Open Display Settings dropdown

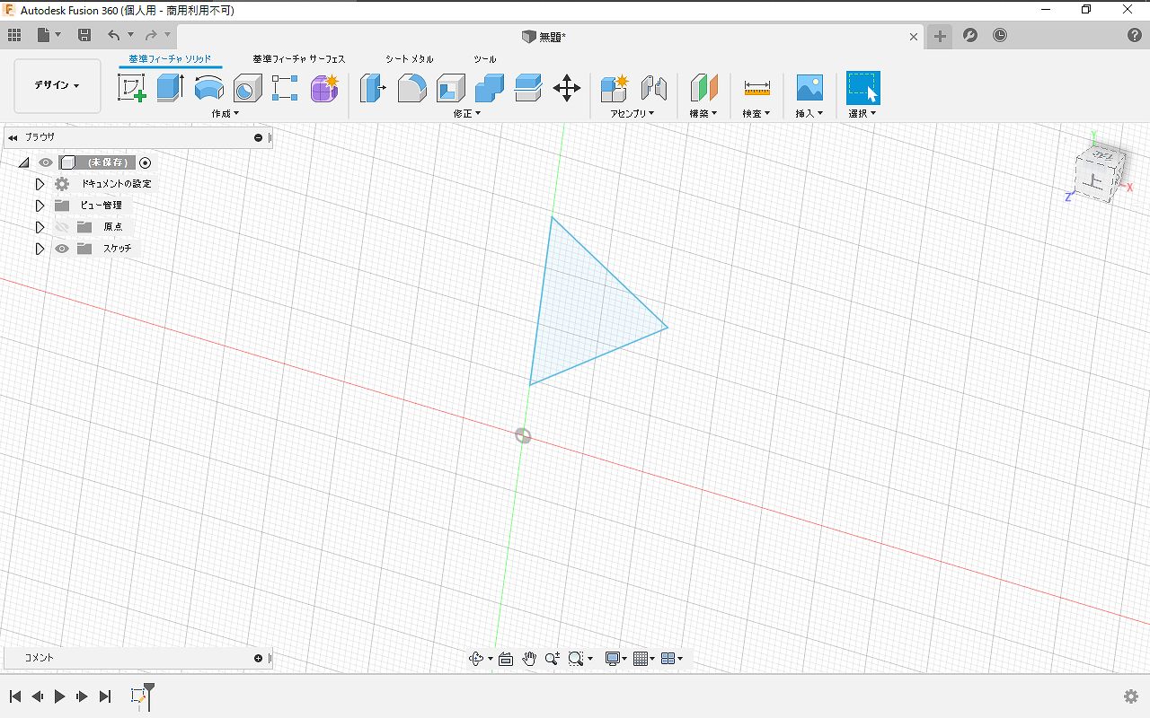click(616, 659)
